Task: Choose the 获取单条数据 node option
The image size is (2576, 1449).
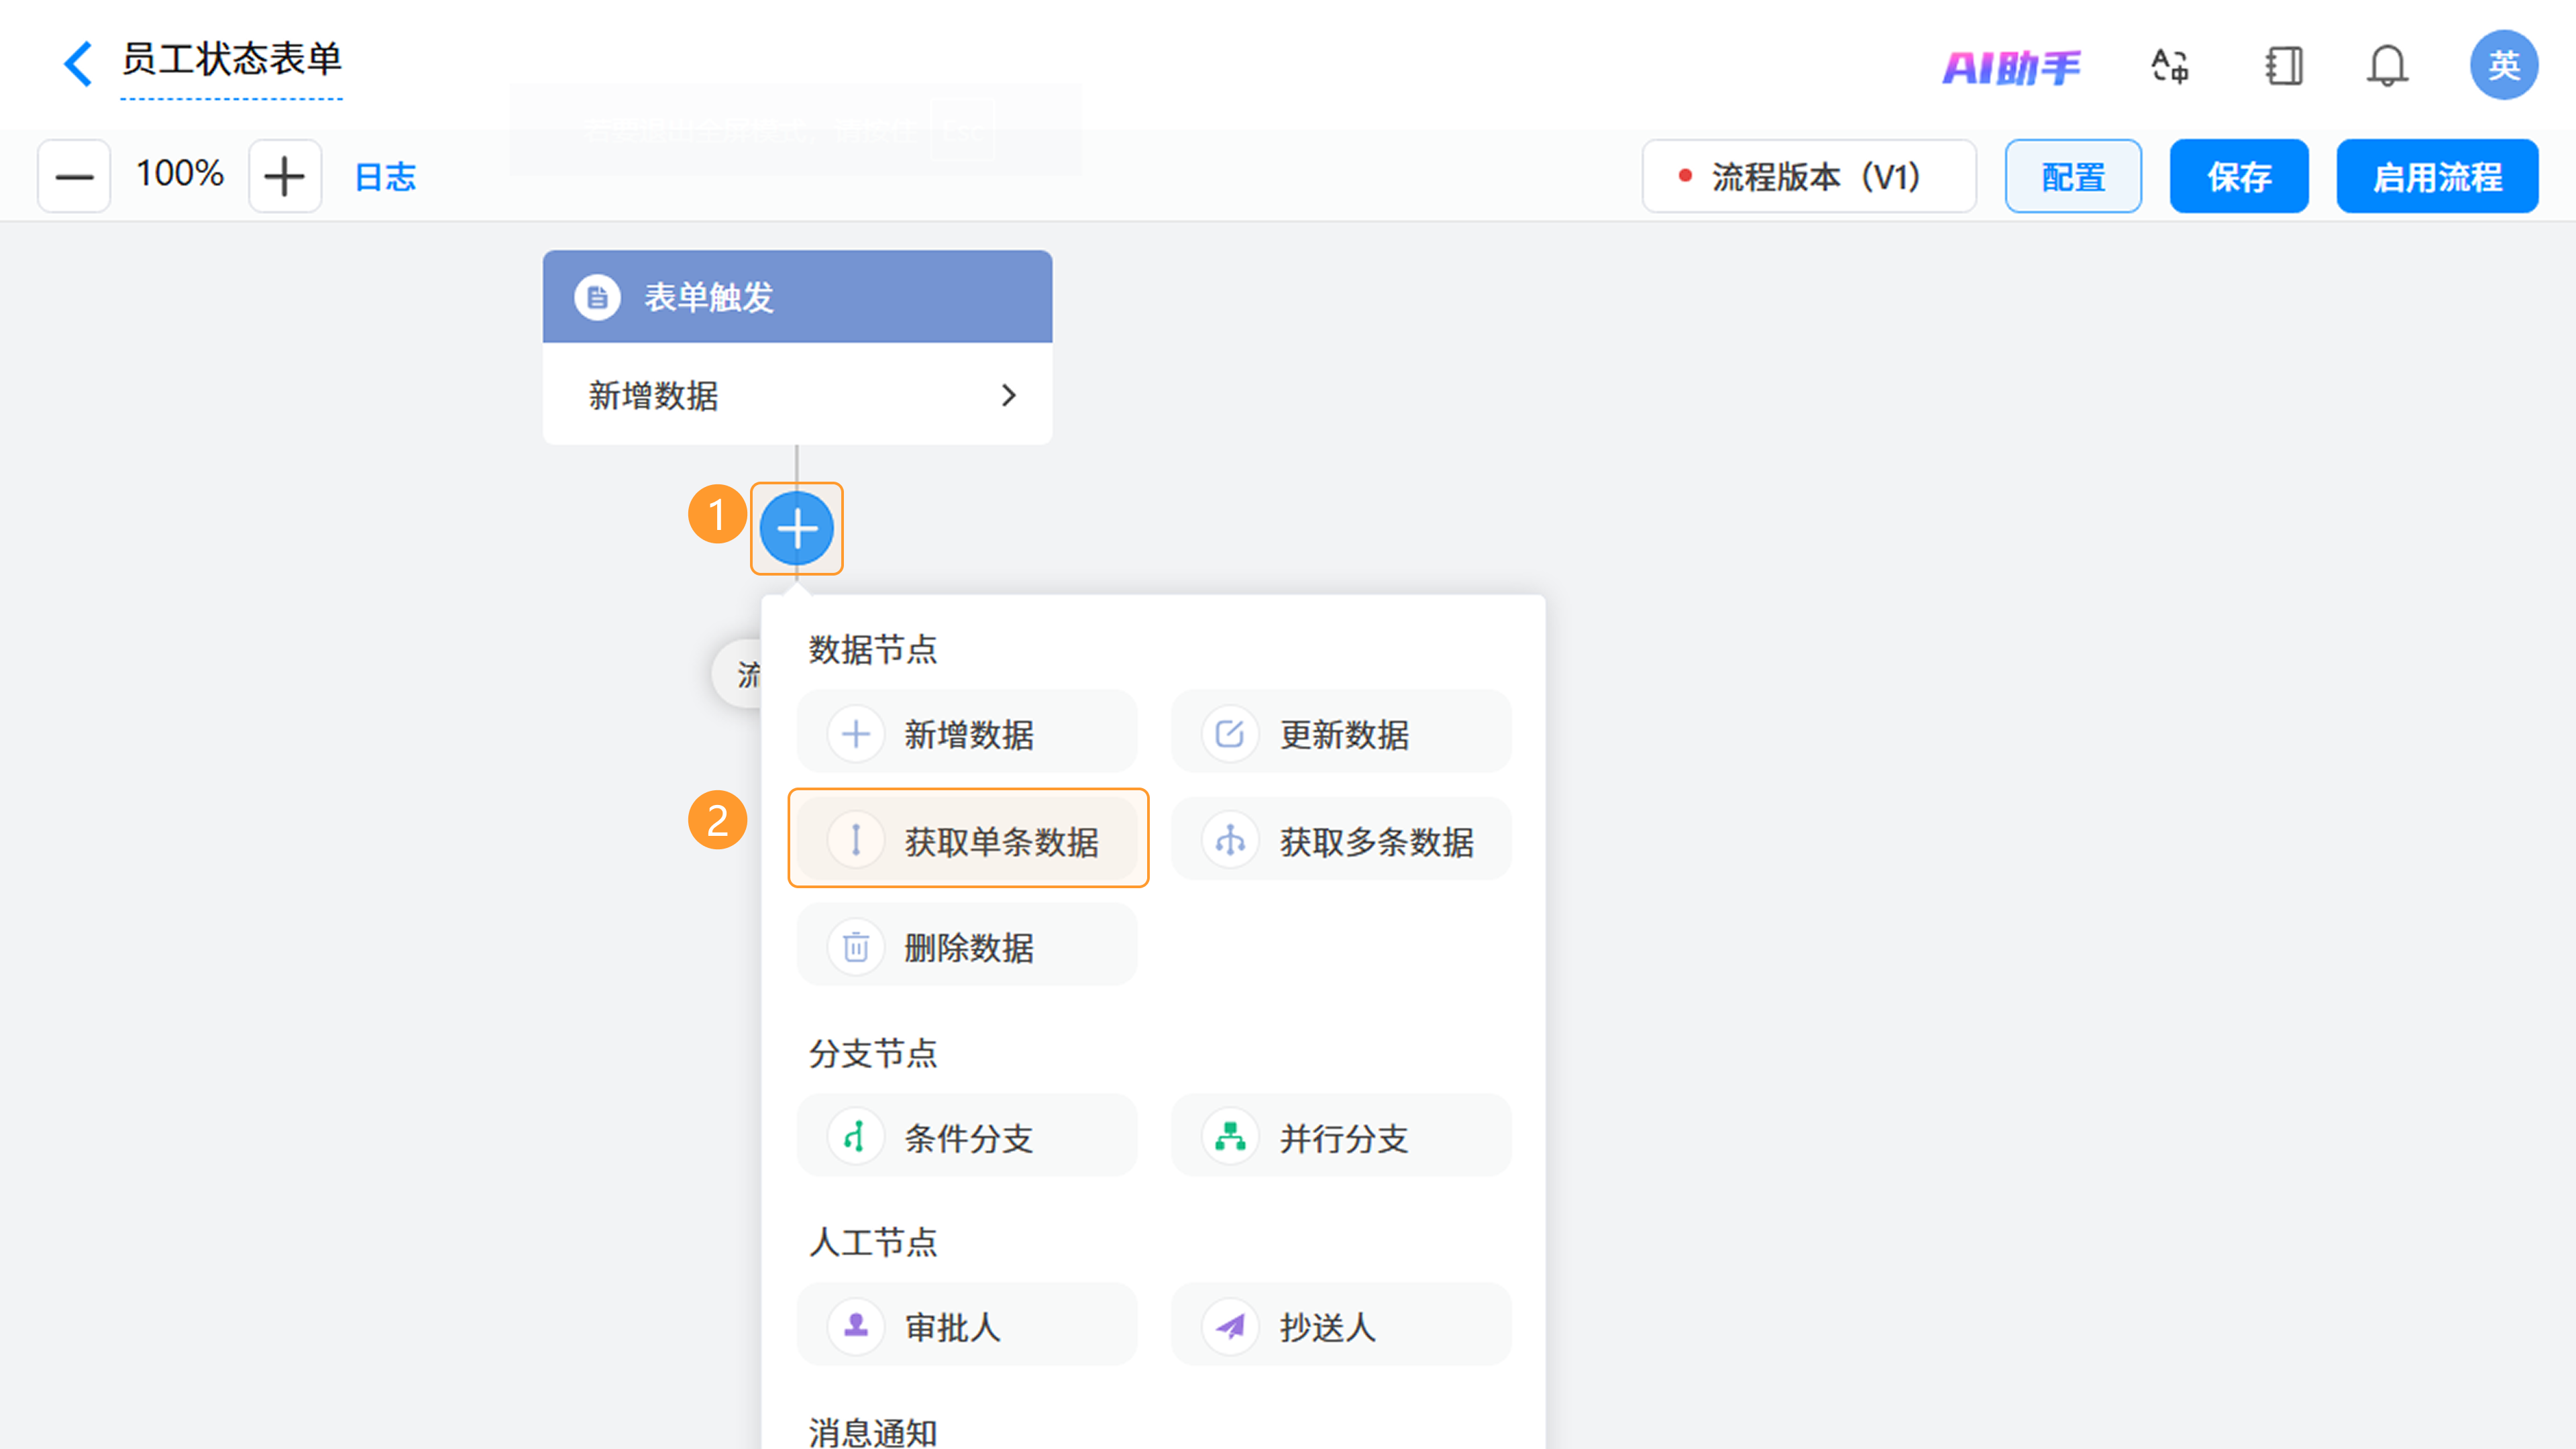Action: (x=967, y=840)
